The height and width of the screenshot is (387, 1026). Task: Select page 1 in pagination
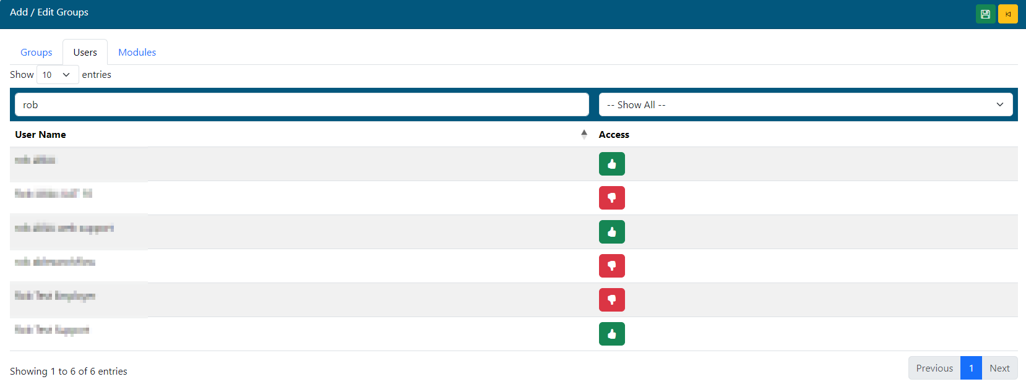(971, 368)
